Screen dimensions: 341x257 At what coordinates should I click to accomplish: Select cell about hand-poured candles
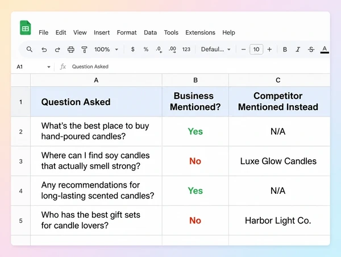tap(96, 131)
